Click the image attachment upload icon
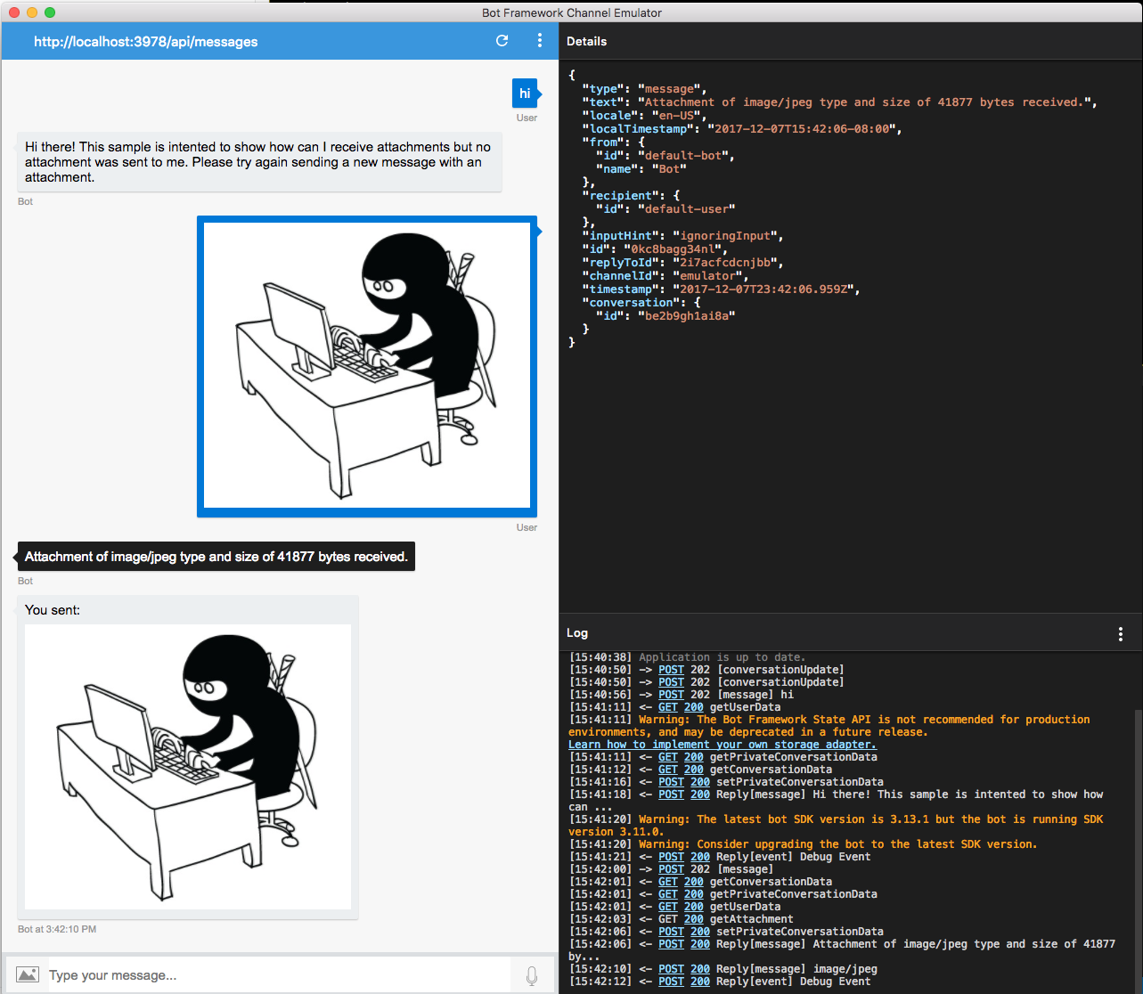 [x=28, y=974]
